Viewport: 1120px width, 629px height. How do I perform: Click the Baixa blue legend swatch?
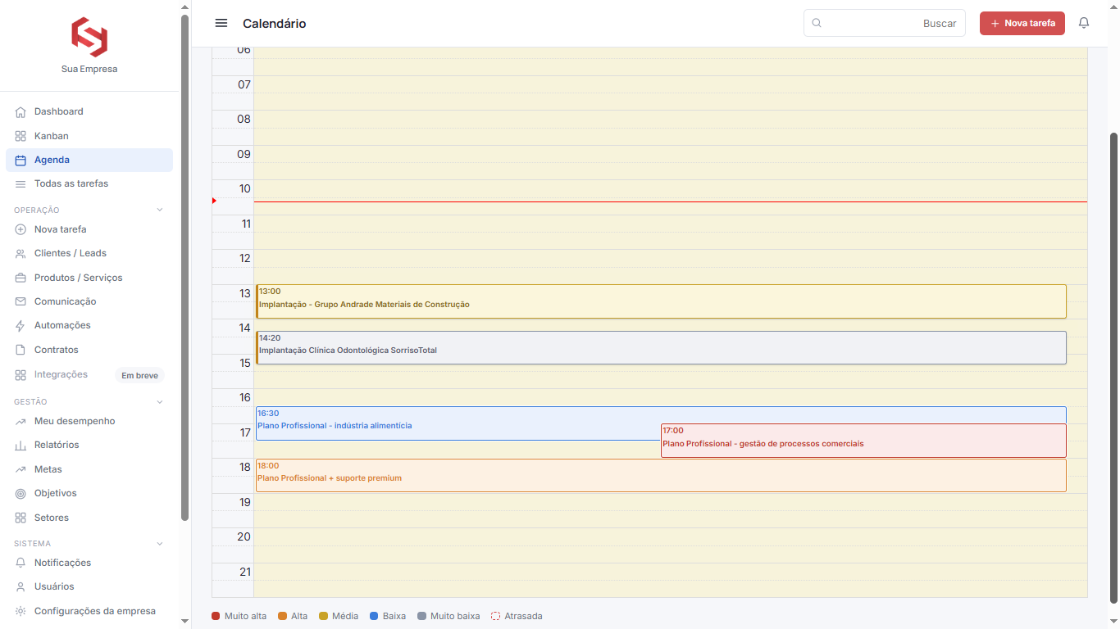(x=374, y=616)
